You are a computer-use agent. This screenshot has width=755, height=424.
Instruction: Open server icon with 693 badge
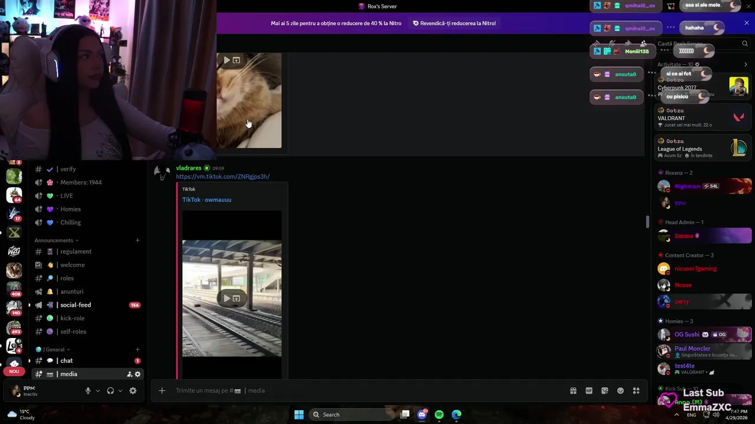pyautogui.click(x=14, y=327)
